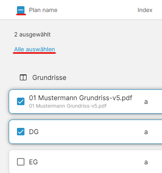Collapse the Grundrisse group label
The image size is (162, 173).
(49, 77)
